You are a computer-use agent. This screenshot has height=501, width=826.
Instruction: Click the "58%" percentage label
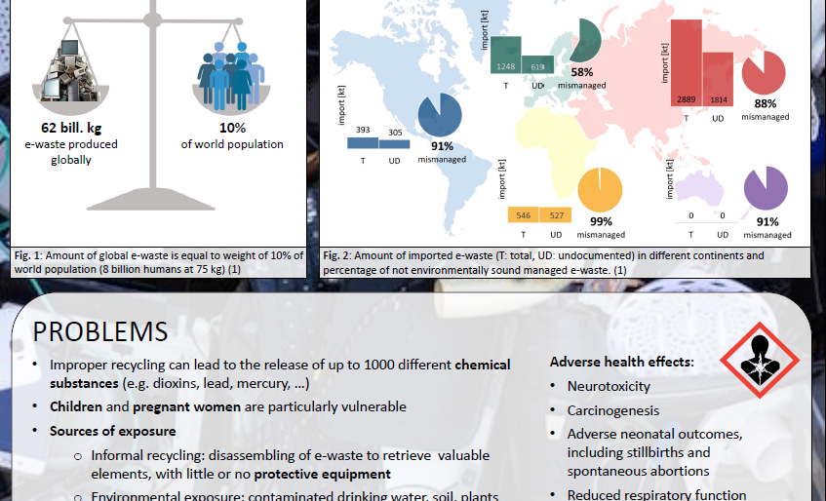(x=582, y=72)
